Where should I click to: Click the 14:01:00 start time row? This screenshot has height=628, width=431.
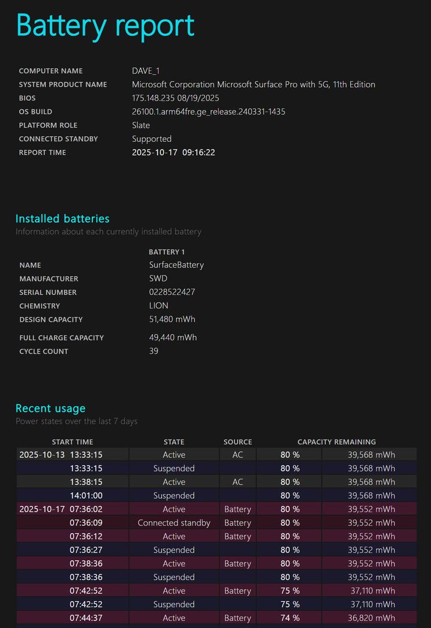pyautogui.click(x=87, y=495)
